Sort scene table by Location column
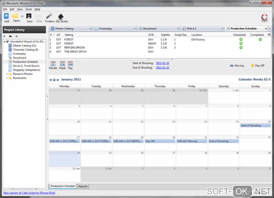Screen dimensions: 274x198 197,35
